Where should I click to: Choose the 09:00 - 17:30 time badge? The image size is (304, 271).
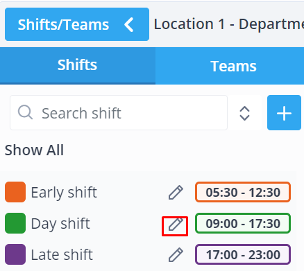pyautogui.click(x=243, y=223)
